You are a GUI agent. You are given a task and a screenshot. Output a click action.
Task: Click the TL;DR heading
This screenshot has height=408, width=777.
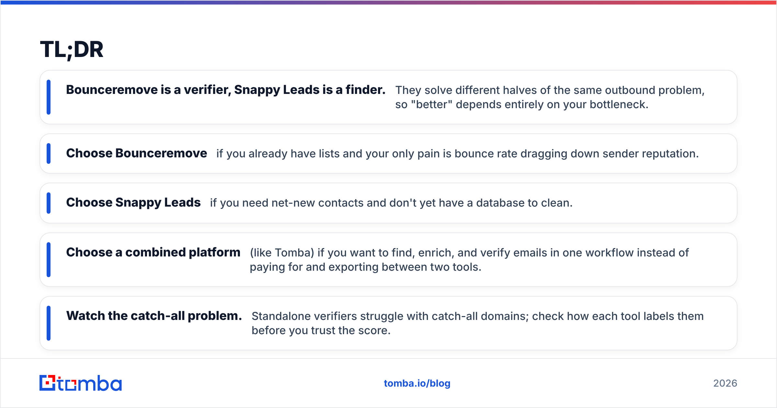click(72, 50)
